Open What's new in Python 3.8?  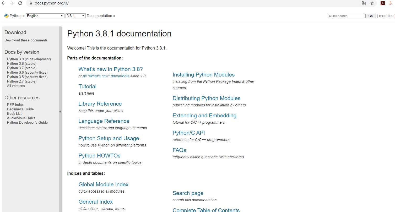111,69
